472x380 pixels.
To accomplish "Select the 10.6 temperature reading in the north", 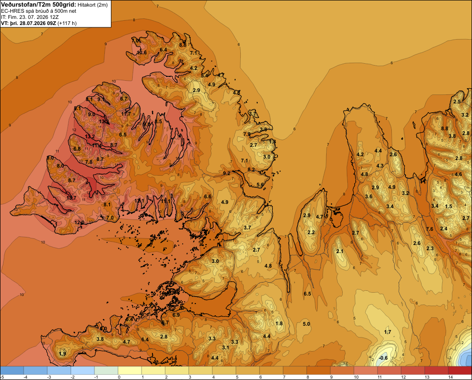I will (x=142, y=52).
